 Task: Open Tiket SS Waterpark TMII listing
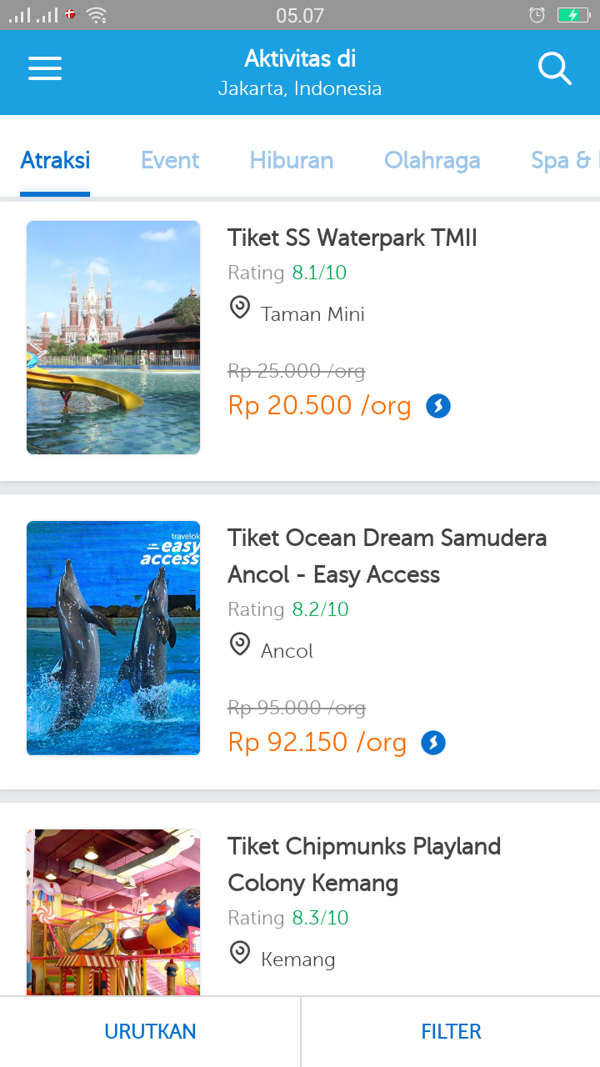(x=352, y=238)
